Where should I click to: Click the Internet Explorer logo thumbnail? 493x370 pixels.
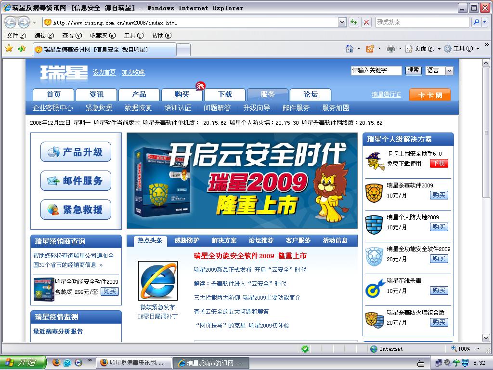pos(157,281)
